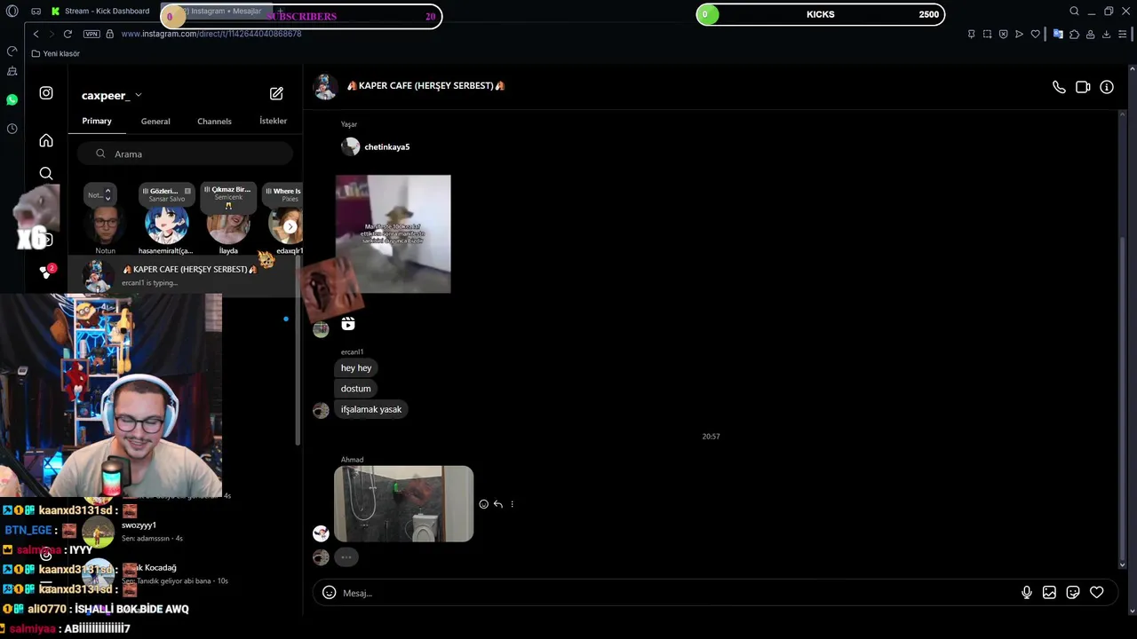The height and width of the screenshot is (639, 1137).
Task: Select the 'ifşalamak yasak' message
Action: [371, 409]
